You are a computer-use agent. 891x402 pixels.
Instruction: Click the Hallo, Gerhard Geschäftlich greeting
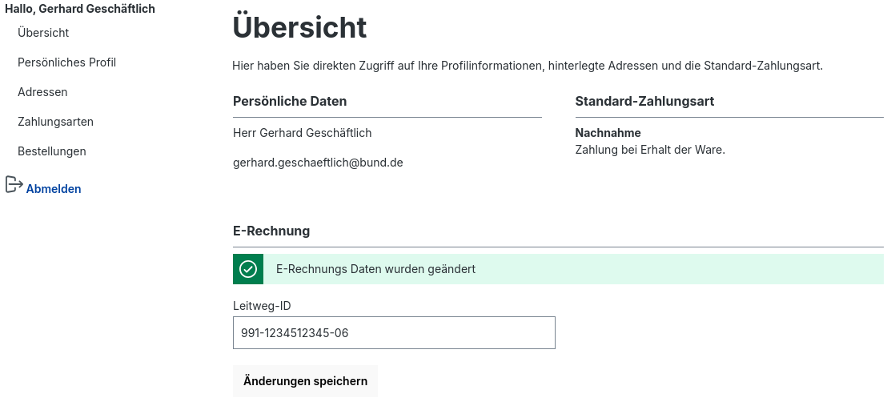(x=80, y=9)
